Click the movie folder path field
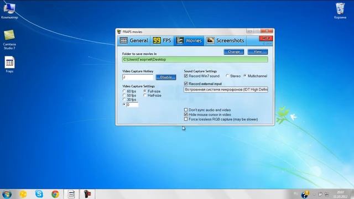354x199 pixels. pos(195,60)
